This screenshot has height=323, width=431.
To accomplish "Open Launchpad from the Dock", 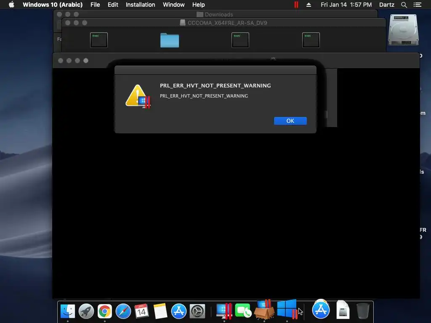I will point(86,311).
